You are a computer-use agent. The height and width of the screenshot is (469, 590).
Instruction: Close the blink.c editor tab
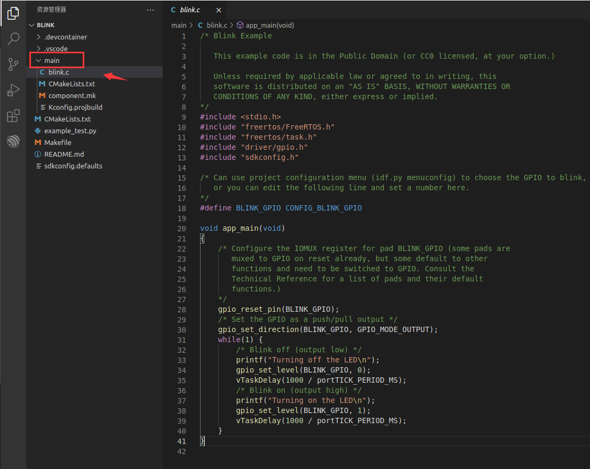[219, 10]
